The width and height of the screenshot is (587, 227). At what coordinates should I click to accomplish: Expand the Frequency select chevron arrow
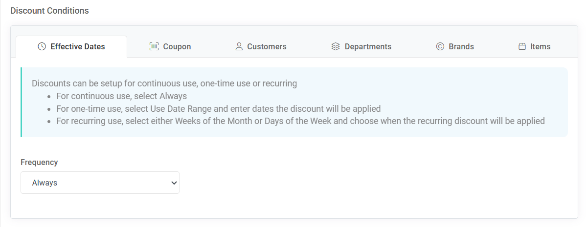(173, 183)
